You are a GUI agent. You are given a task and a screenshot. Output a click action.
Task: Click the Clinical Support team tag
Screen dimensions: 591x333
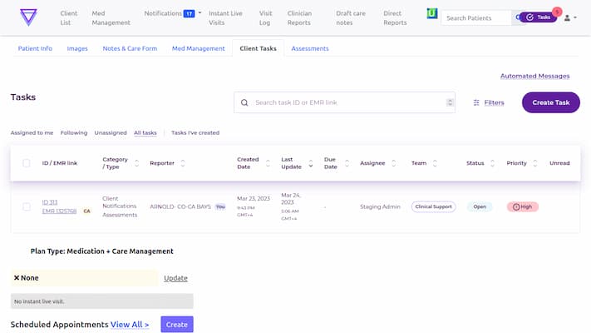tap(433, 207)
